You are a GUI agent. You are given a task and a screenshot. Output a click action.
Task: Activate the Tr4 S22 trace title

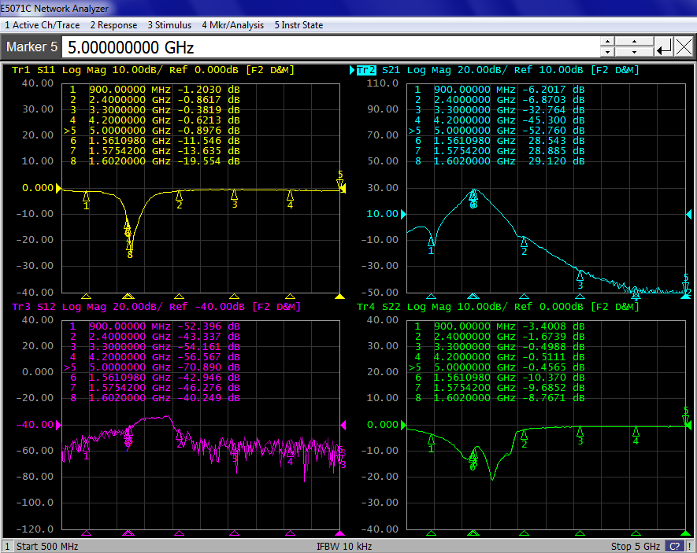pyautogui.click(x=497, y=306)
